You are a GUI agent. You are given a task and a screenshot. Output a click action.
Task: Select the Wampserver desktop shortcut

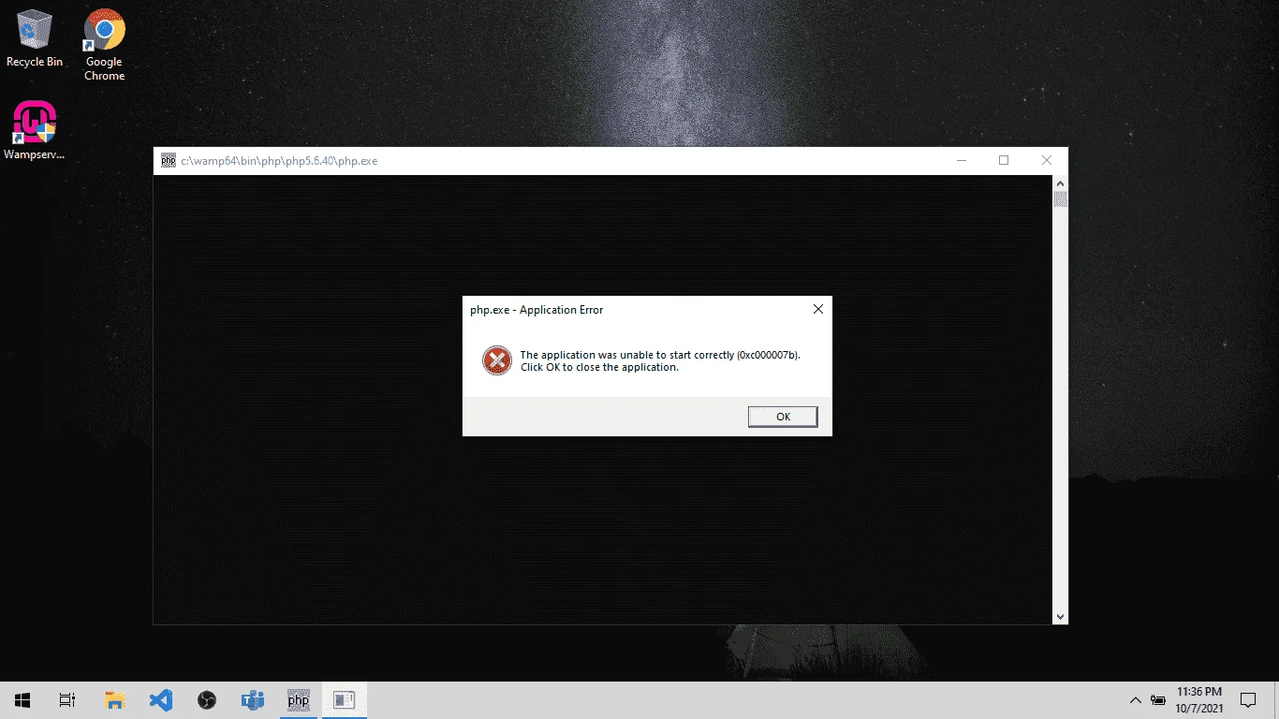35,129
